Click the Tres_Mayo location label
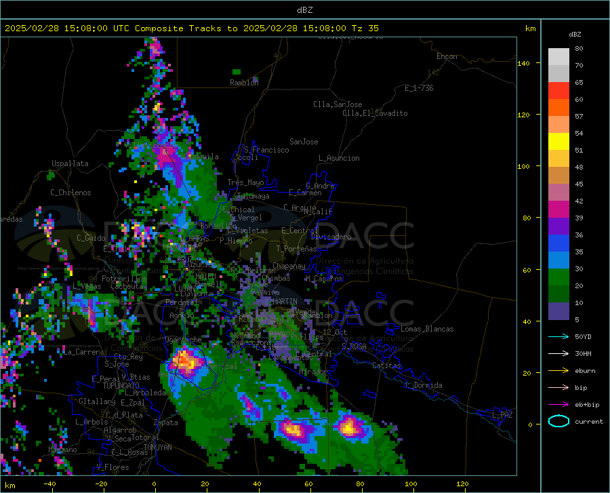 [x=245, y=182]
